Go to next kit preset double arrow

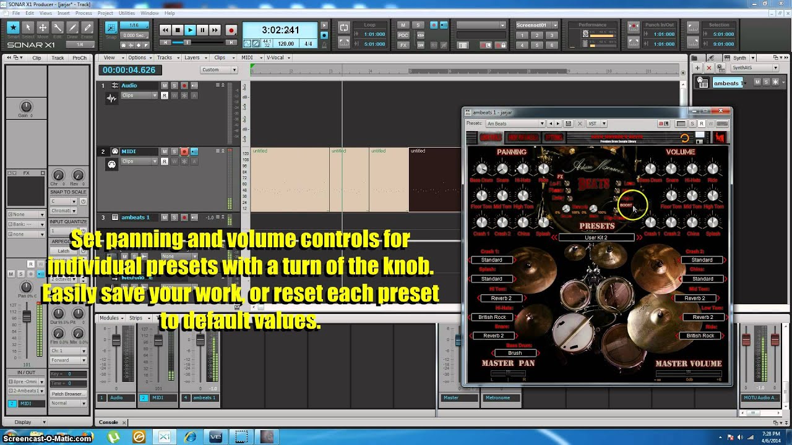[x=639, y=237]
